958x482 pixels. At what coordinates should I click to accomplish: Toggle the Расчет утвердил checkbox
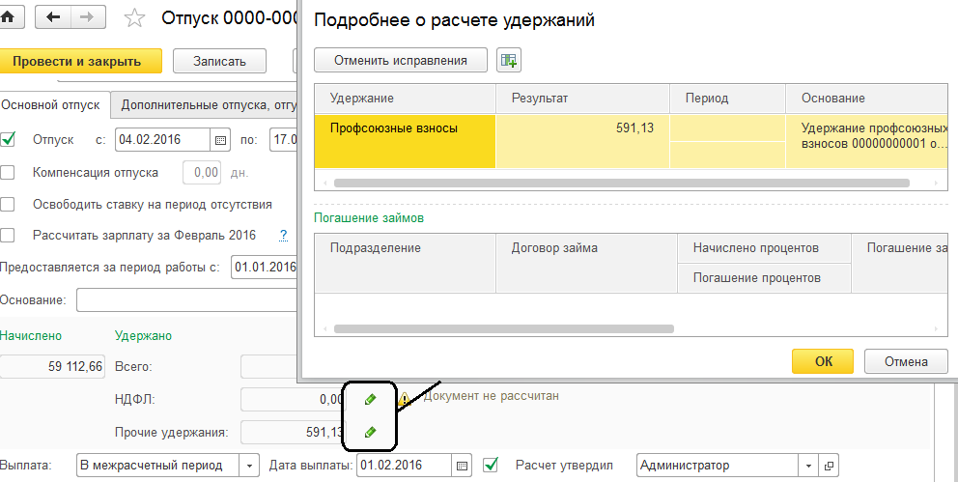click(x=491, y=465)
